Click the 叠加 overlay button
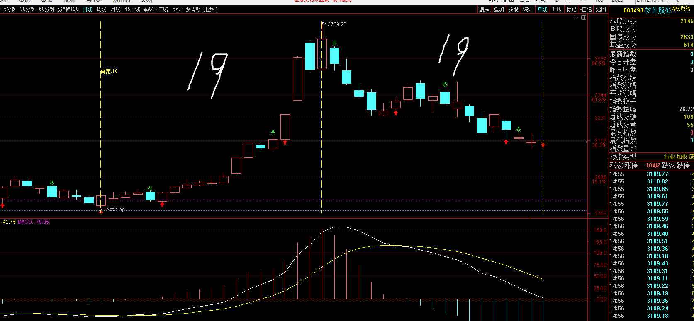The height and width of the screenshot is (321, 694). coord(499,9)
